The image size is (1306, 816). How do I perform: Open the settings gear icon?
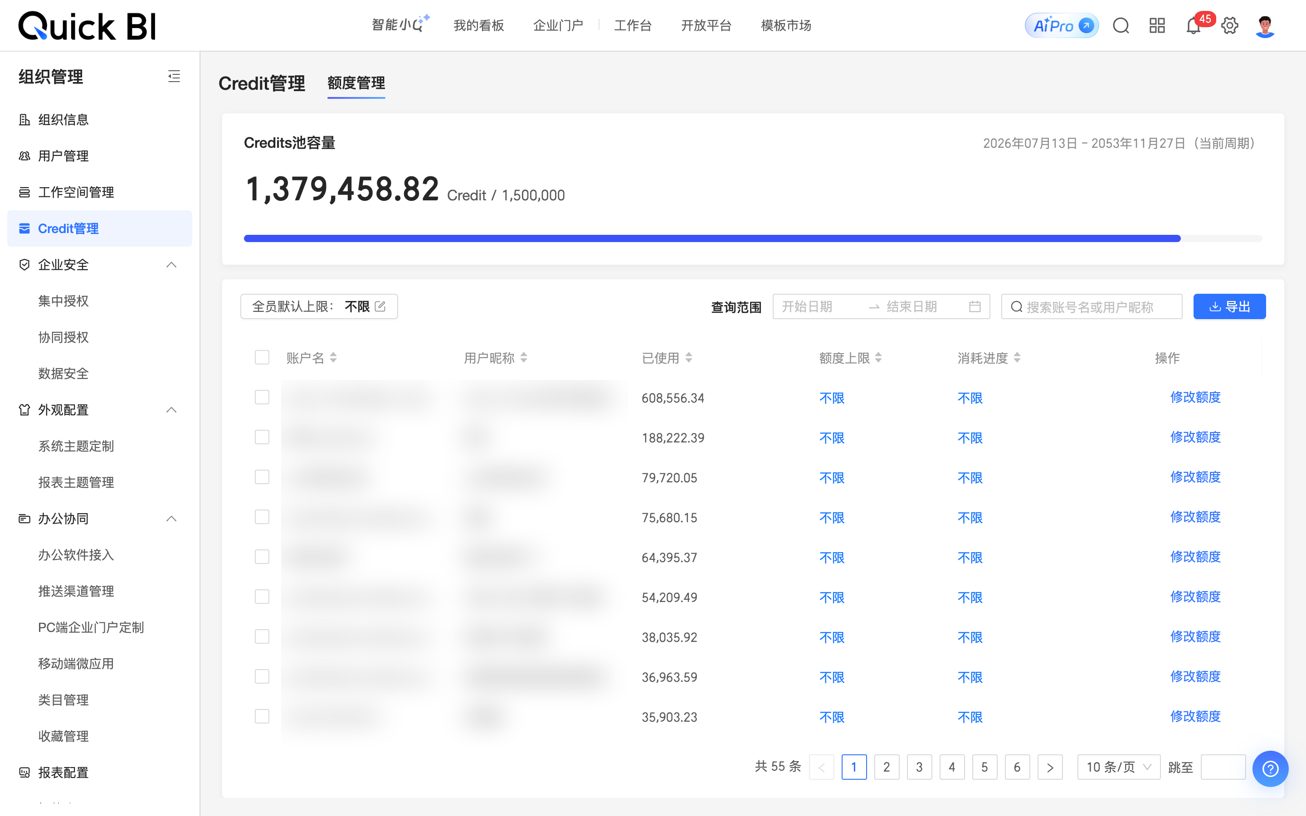1230,25
